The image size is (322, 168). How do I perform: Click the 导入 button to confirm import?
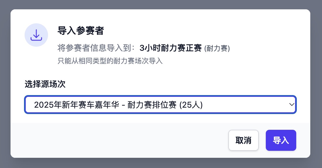click(281, 140)
